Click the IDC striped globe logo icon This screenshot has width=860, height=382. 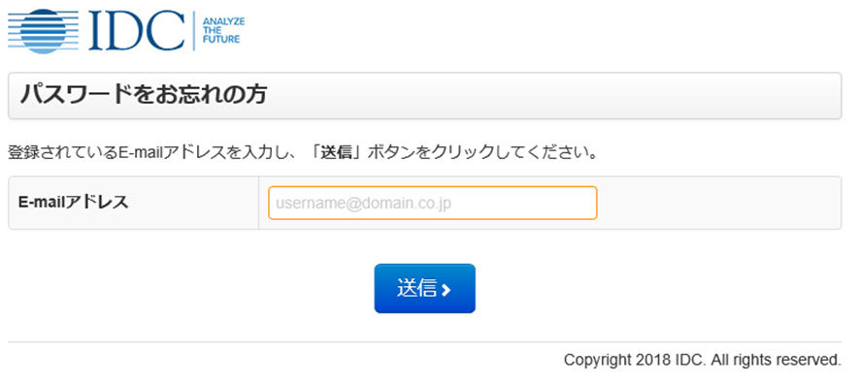click(44, 31)
